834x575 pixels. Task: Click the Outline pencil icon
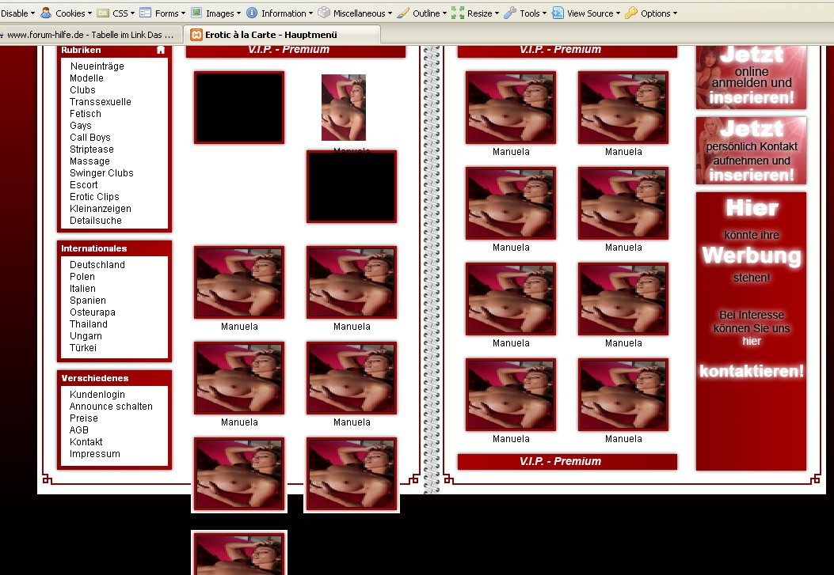pyautogui.click(x=403, y=13)
